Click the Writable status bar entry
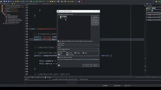The width and height of the screenshot is (161, 90). click(105, 85)
